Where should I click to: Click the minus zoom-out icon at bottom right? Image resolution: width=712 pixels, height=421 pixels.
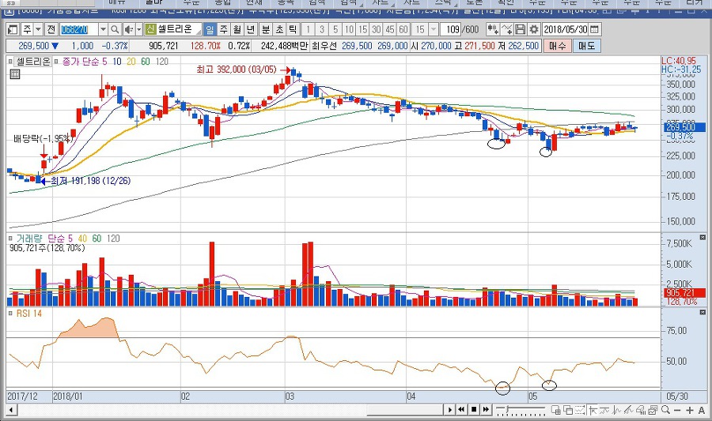tap(680, 409)
